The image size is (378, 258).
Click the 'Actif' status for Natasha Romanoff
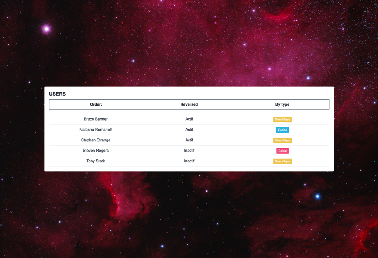pos(189,130)
